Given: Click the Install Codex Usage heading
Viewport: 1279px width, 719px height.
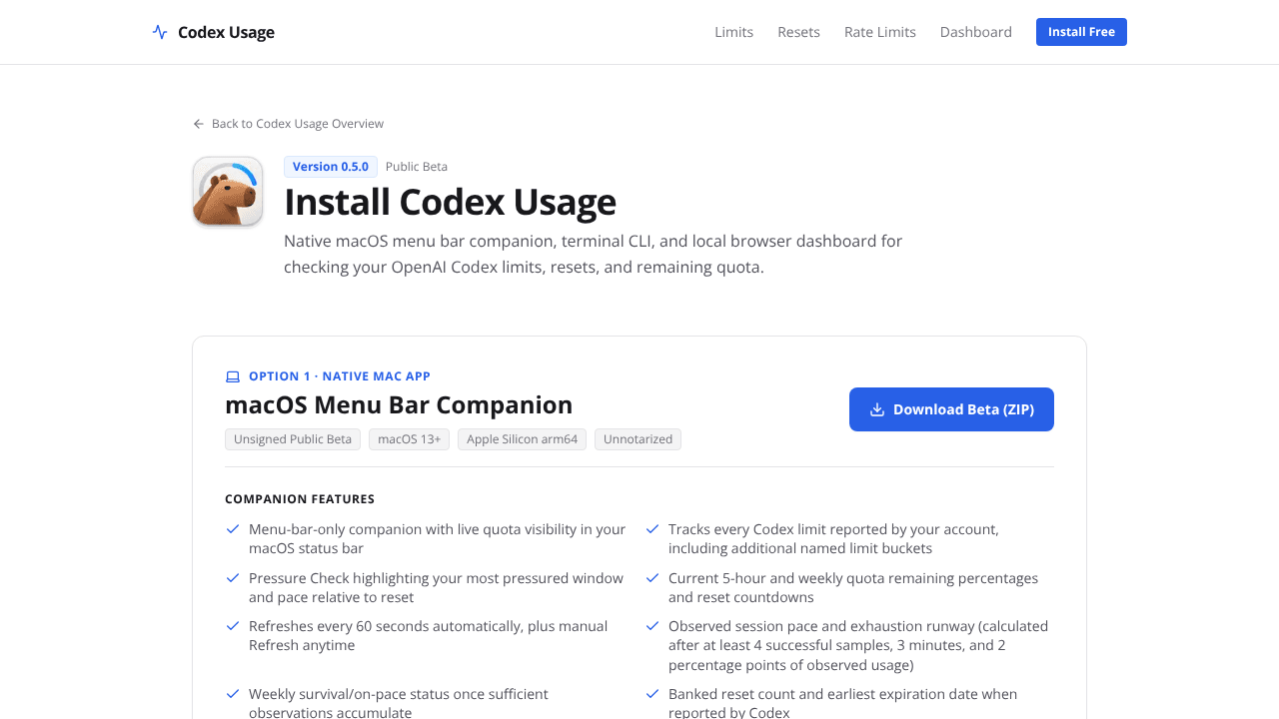Looking at the screenshot, I should click(x=450, y=203).
